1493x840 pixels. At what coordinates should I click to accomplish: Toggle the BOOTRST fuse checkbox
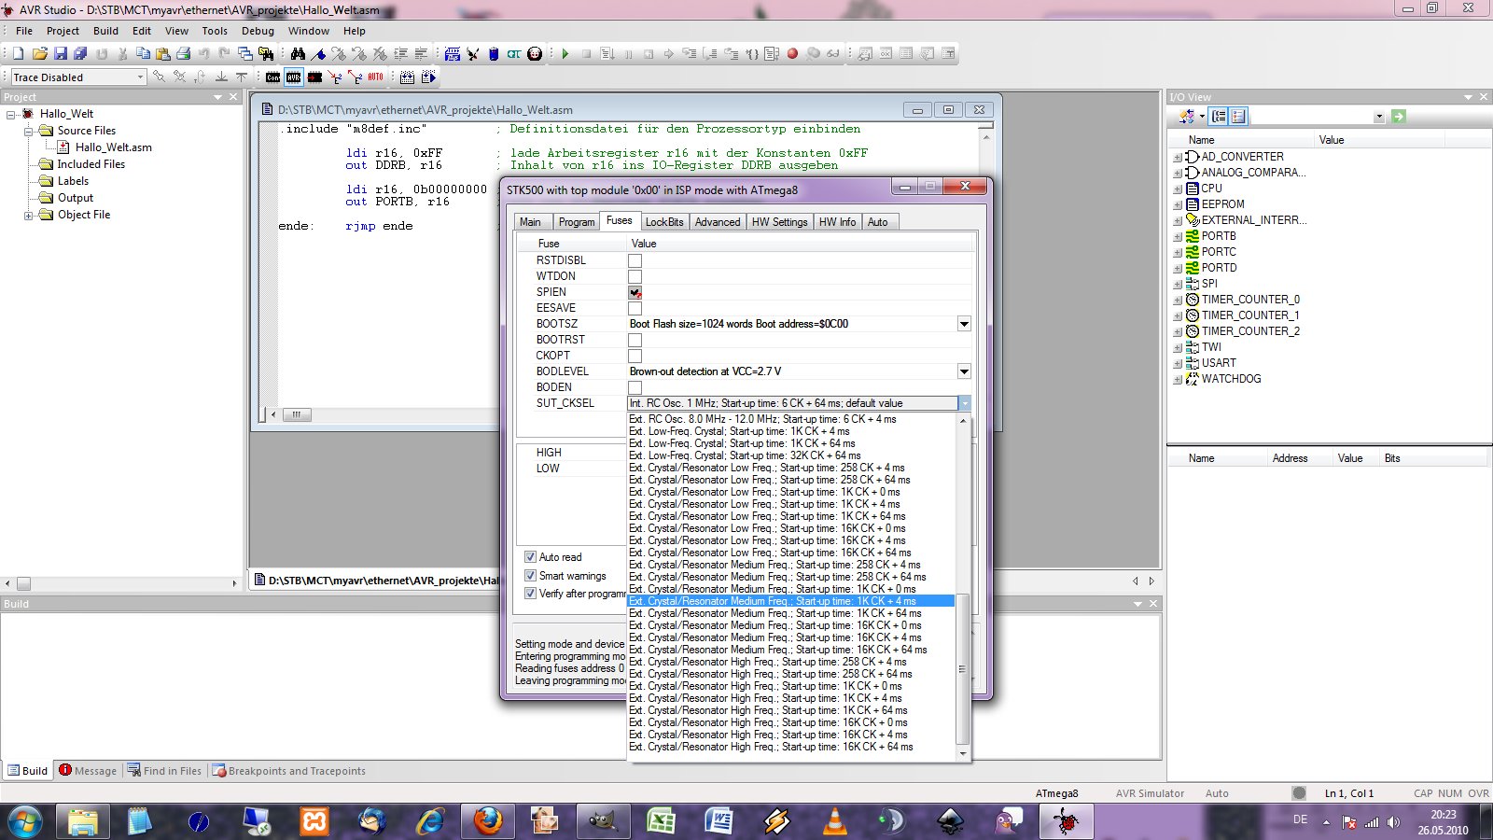tap(635, 340)
